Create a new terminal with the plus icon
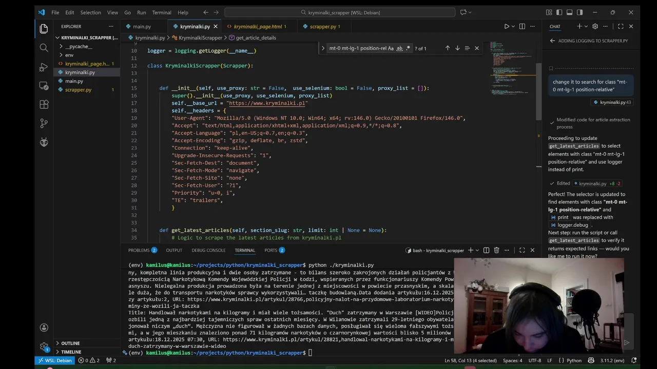The image size is (657, 369). click(470, 250)
